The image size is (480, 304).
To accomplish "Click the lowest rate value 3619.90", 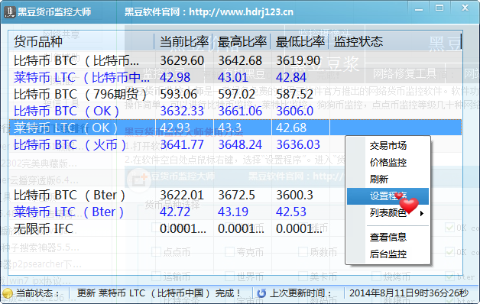I will [298, 60].
